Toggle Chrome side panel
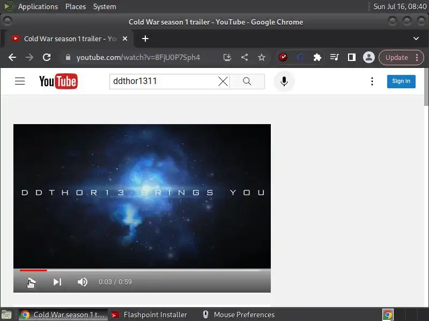429x321 pixels. pos(352,57)
